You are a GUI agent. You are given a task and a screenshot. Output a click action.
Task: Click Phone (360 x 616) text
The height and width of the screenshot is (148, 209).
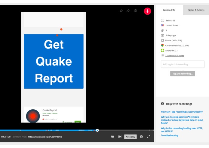(x=174, y=40)
